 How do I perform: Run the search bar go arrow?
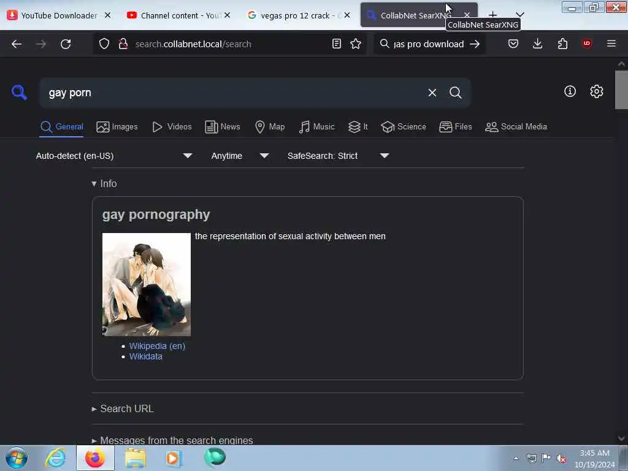point(475,44)
